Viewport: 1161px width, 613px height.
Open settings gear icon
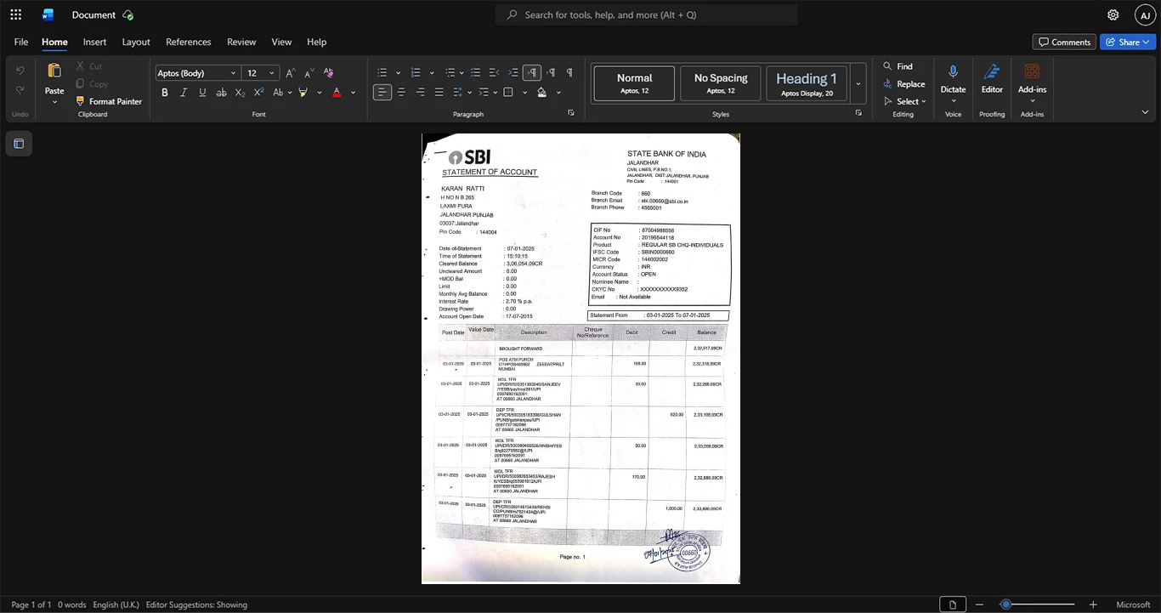(1113, 14)
